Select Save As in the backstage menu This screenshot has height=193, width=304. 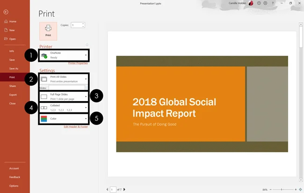14,69
